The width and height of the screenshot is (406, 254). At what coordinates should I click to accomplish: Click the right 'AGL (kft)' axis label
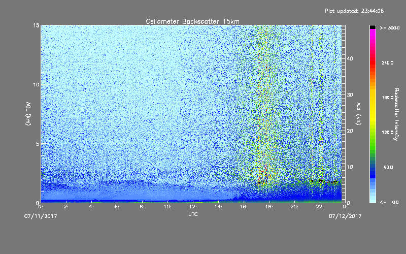pos(358,114)
